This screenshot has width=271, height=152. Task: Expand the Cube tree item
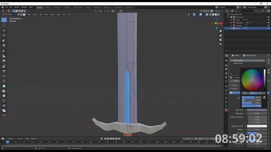pyautogui.click(x=231, y=20)
